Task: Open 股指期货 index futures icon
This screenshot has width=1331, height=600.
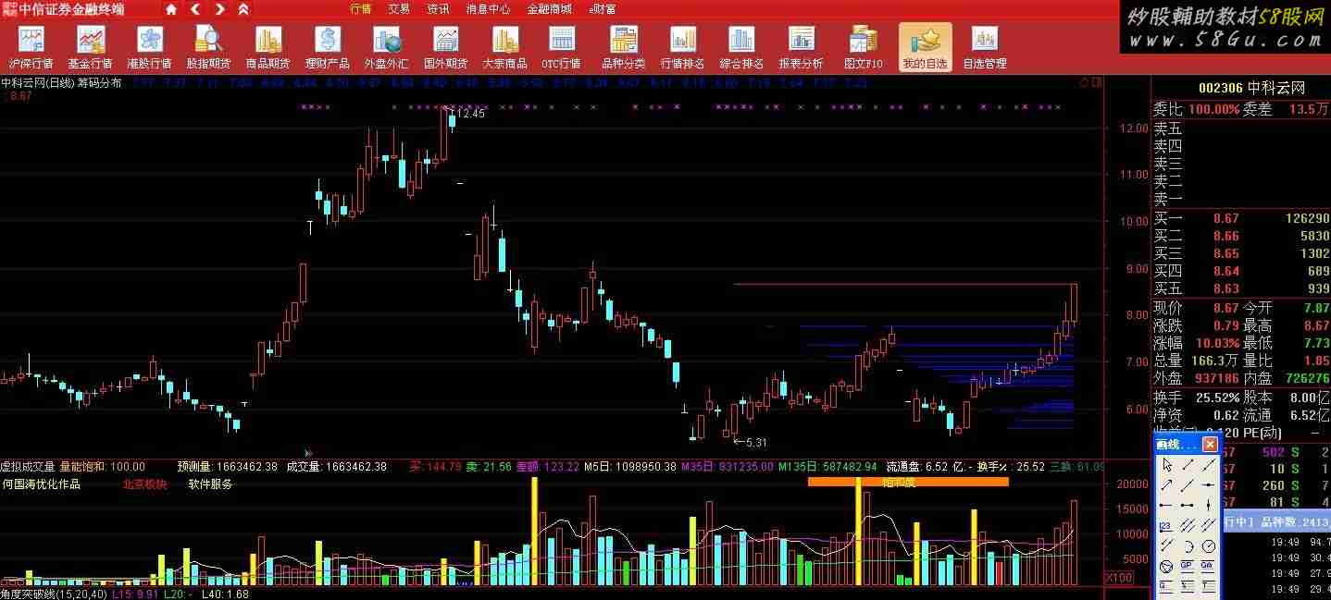Action: click(208, 47)
